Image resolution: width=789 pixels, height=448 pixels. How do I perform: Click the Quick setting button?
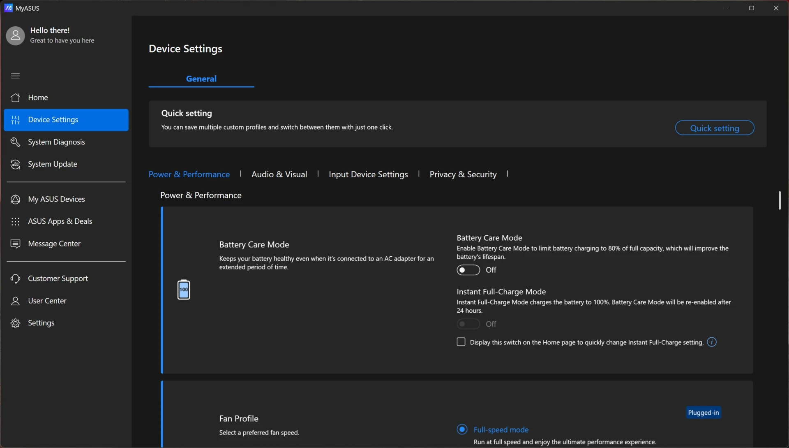pyautogui.click(x=714, y=128)
